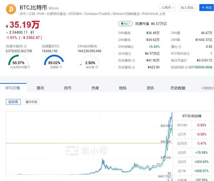Switch to the 简况 tab
The height and width of the screenshot is (181, 214).
40,88
